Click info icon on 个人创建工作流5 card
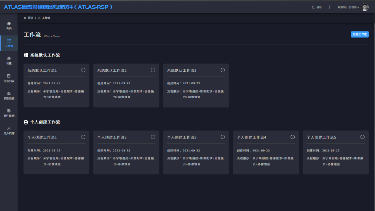375x211 pixels. (362, 137)
